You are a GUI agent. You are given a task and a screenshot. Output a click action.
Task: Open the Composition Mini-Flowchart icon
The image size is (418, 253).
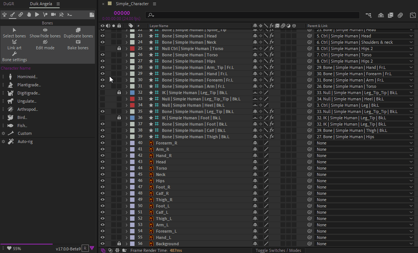point(368,15)
